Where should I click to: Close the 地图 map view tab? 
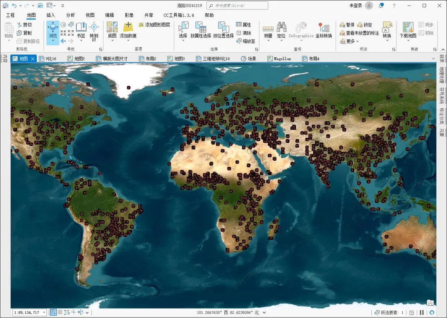coord(33,59)
